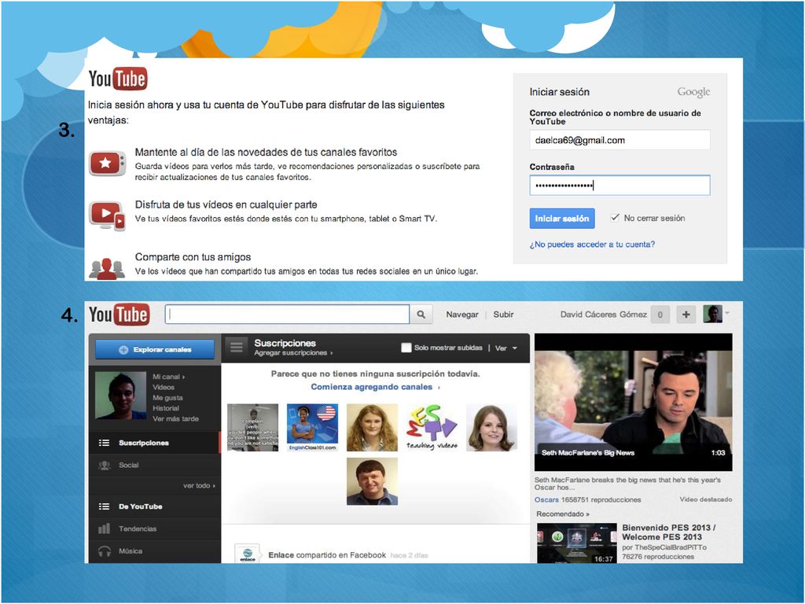Open the MES teaching videos channel thumbnail

[x=432, y=427]
